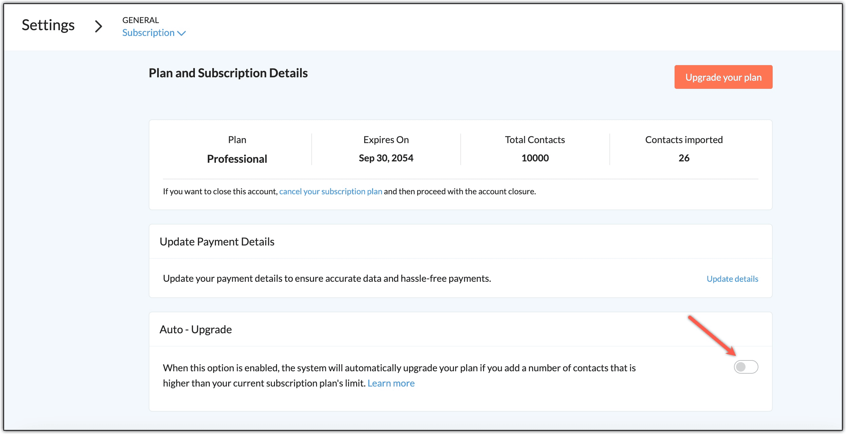The height and width of the screenshot is (434, 846).
Task: Click the Professional plan name
Action: point(237,159)
